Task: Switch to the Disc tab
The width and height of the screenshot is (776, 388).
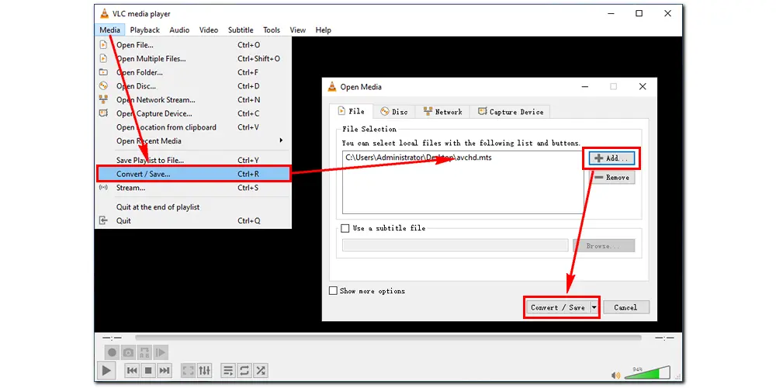Action: [394, 112]
